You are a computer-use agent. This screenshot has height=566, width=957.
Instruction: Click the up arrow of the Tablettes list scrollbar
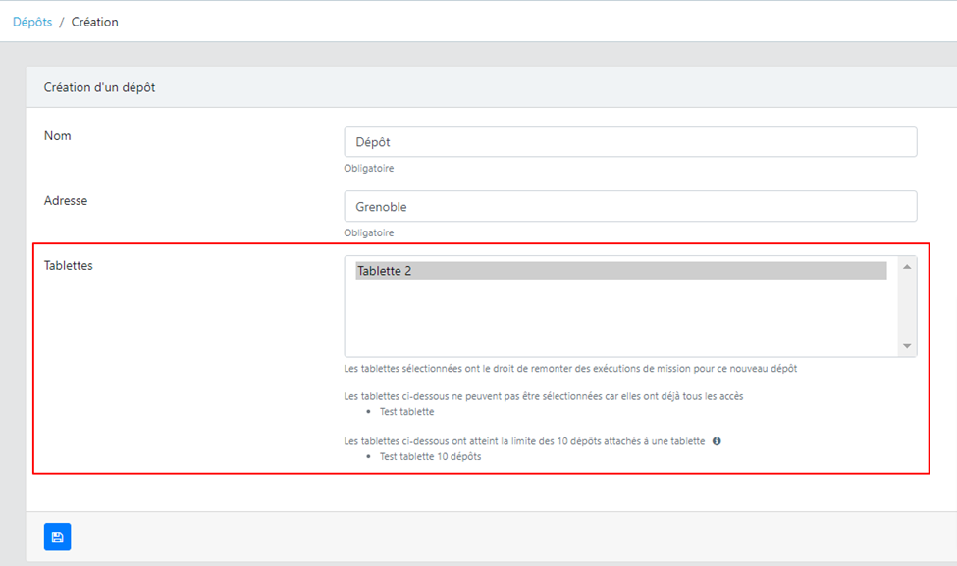pos(907,267)
